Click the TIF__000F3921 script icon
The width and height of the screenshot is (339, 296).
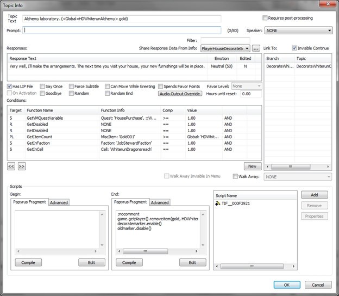pos(217,203)
